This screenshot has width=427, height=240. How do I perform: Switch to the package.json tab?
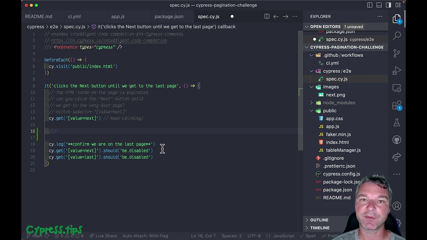[169, 16]
